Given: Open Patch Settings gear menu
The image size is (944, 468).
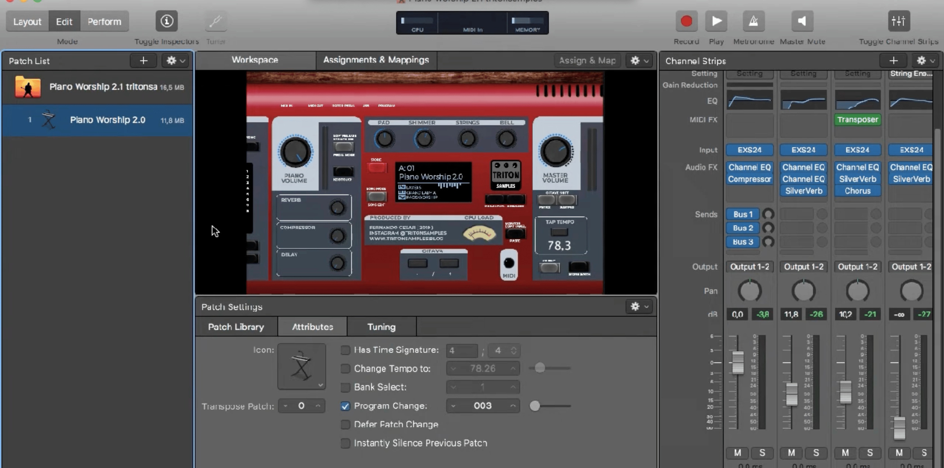Looking at the screenshot, I should point(639,307).
